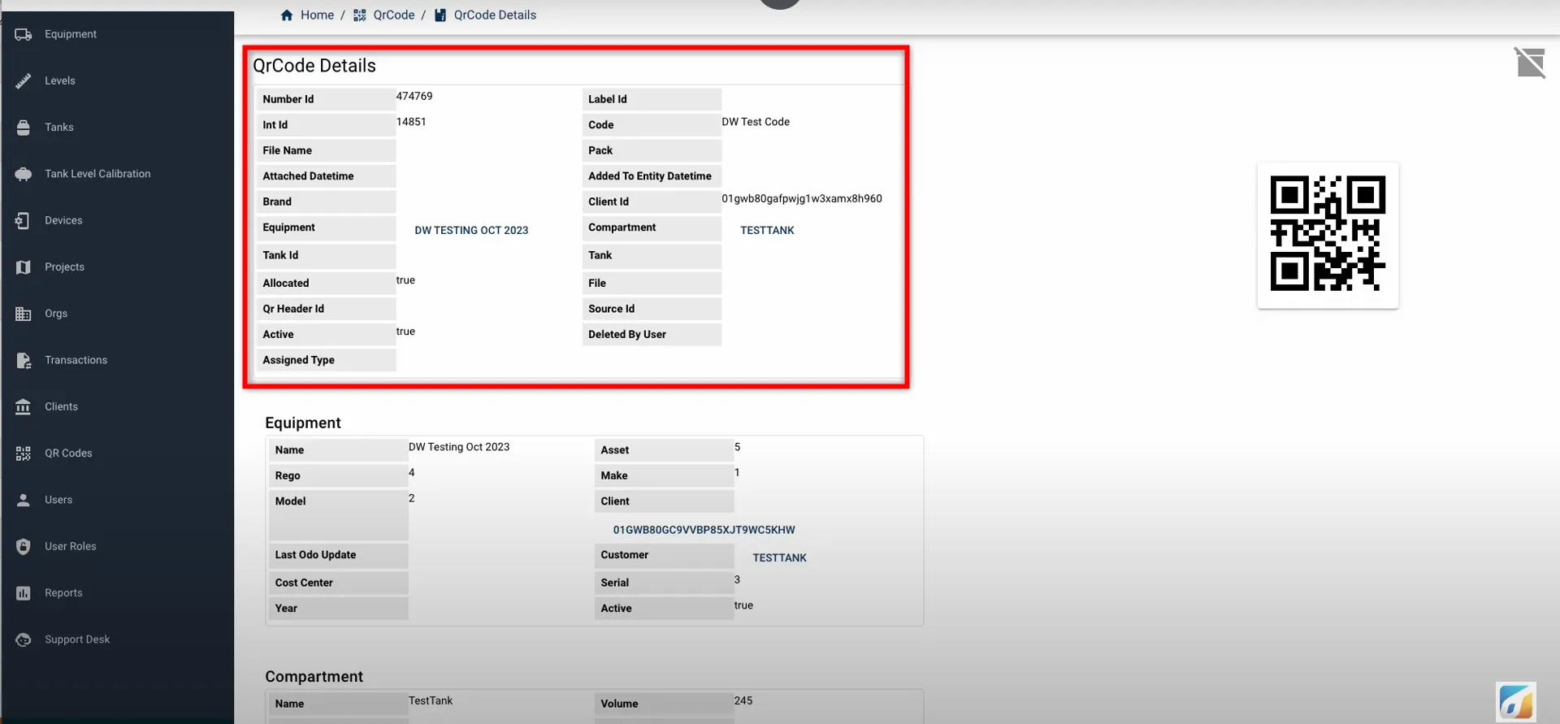
Task: Click Number Id value 474769
Action: point(414,96)
